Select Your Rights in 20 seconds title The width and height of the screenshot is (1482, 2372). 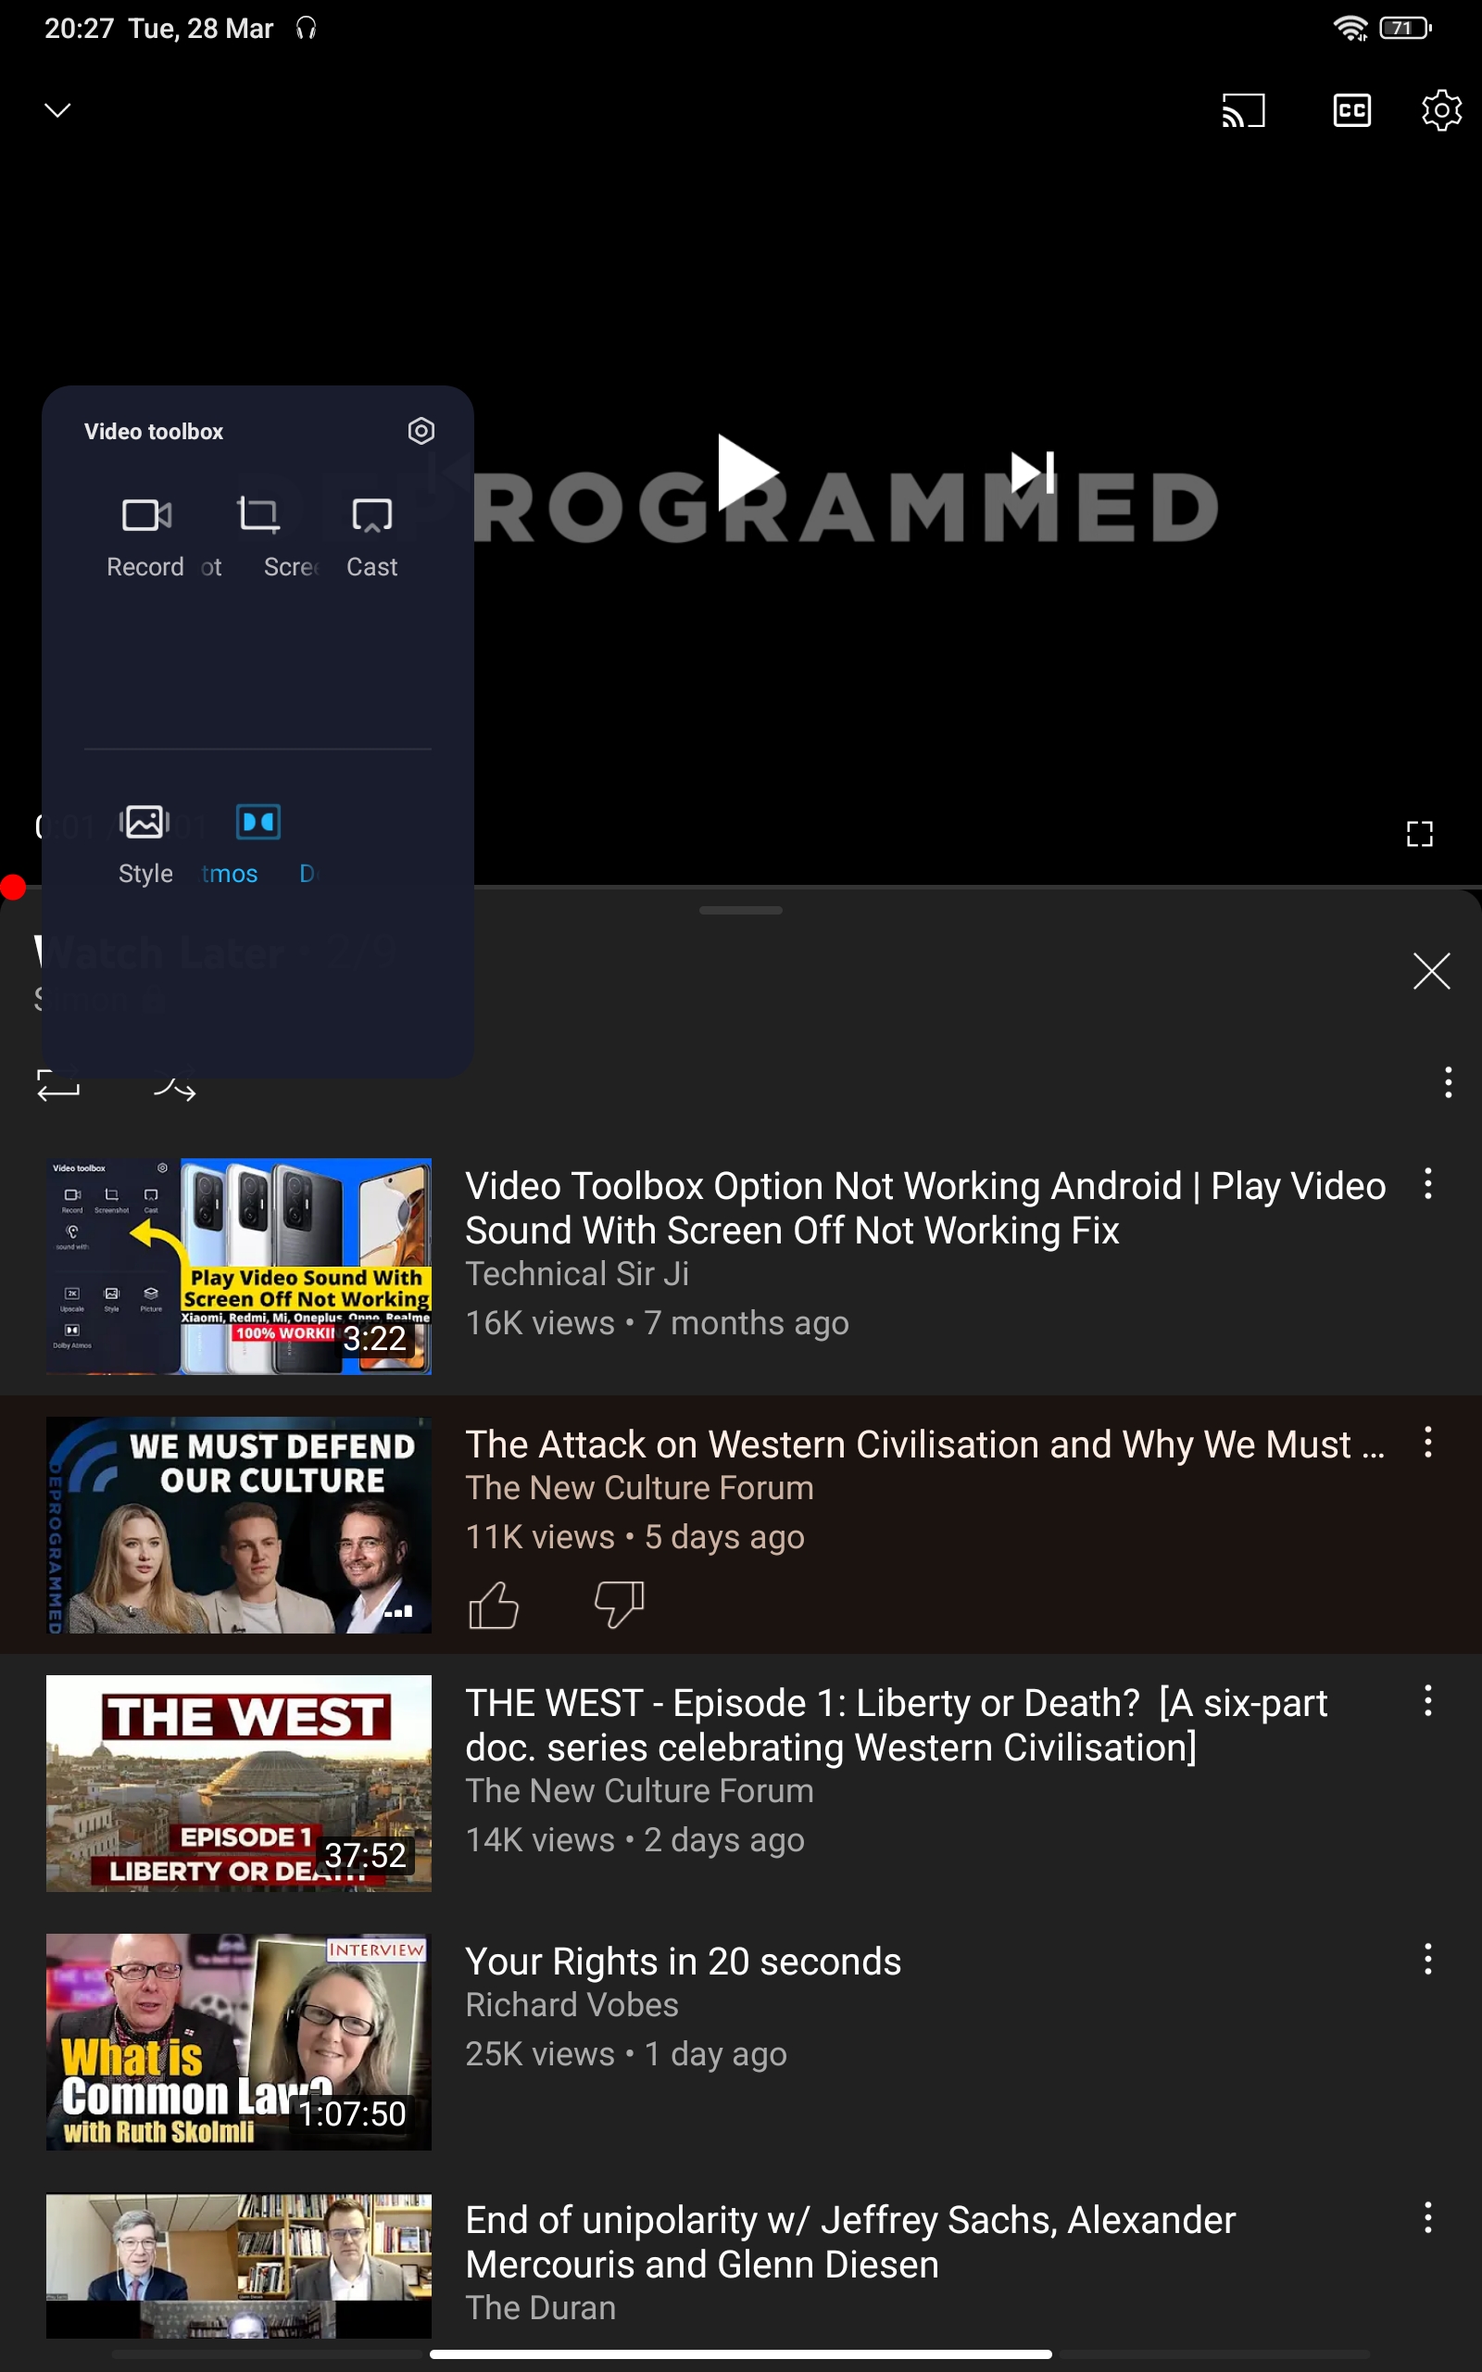(684, 1962)
